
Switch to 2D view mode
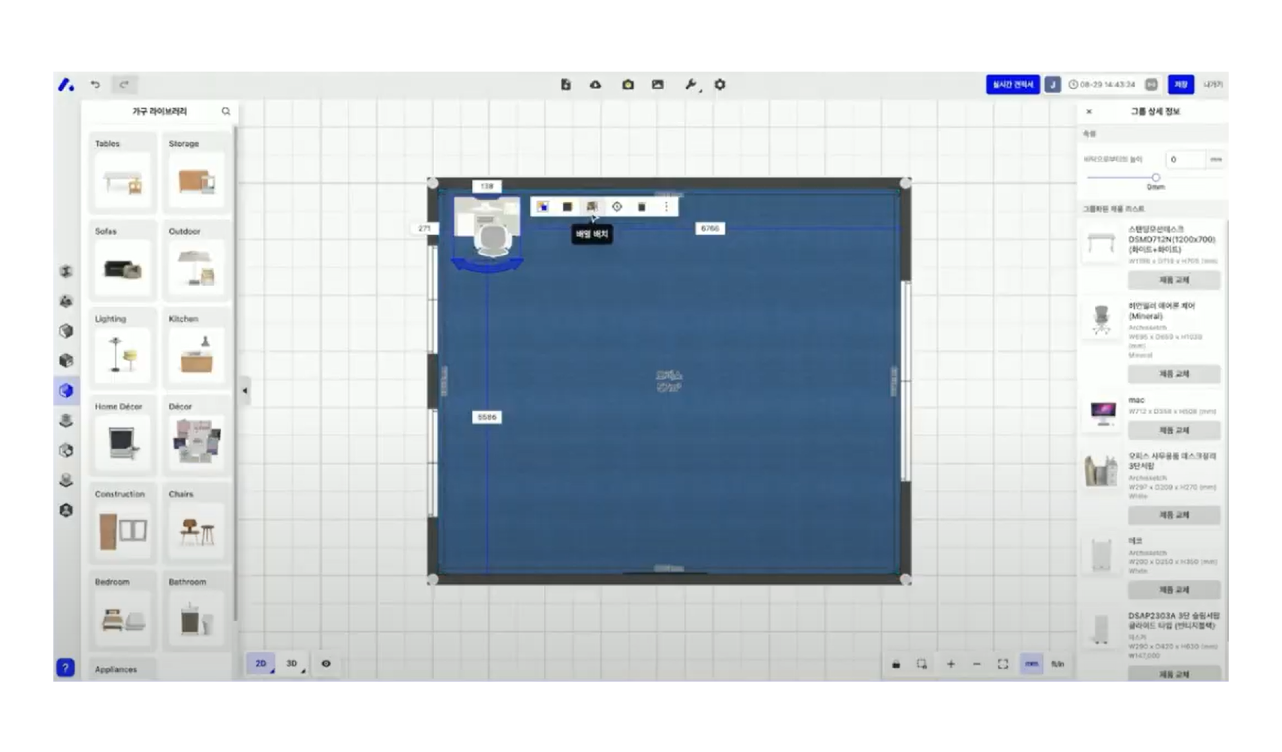pyautogui.click(x=261, y=663)
